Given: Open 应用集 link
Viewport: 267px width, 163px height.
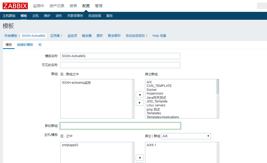Looking at the screenshot, I should tap(56, 36).
